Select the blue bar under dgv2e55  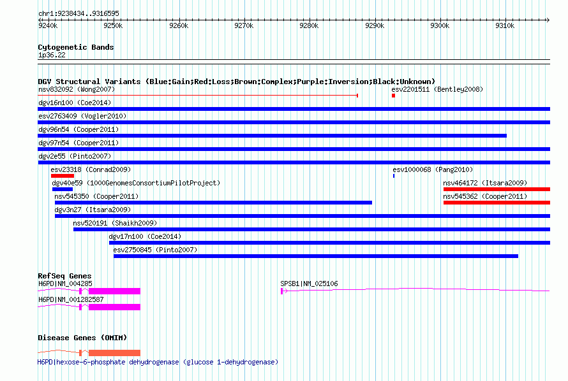pos(294,162)
